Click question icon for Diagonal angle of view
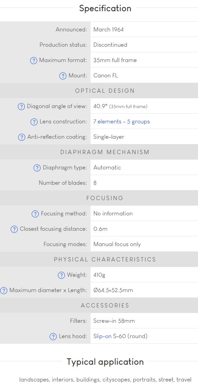The image size is (198, 386). [21, 107]
